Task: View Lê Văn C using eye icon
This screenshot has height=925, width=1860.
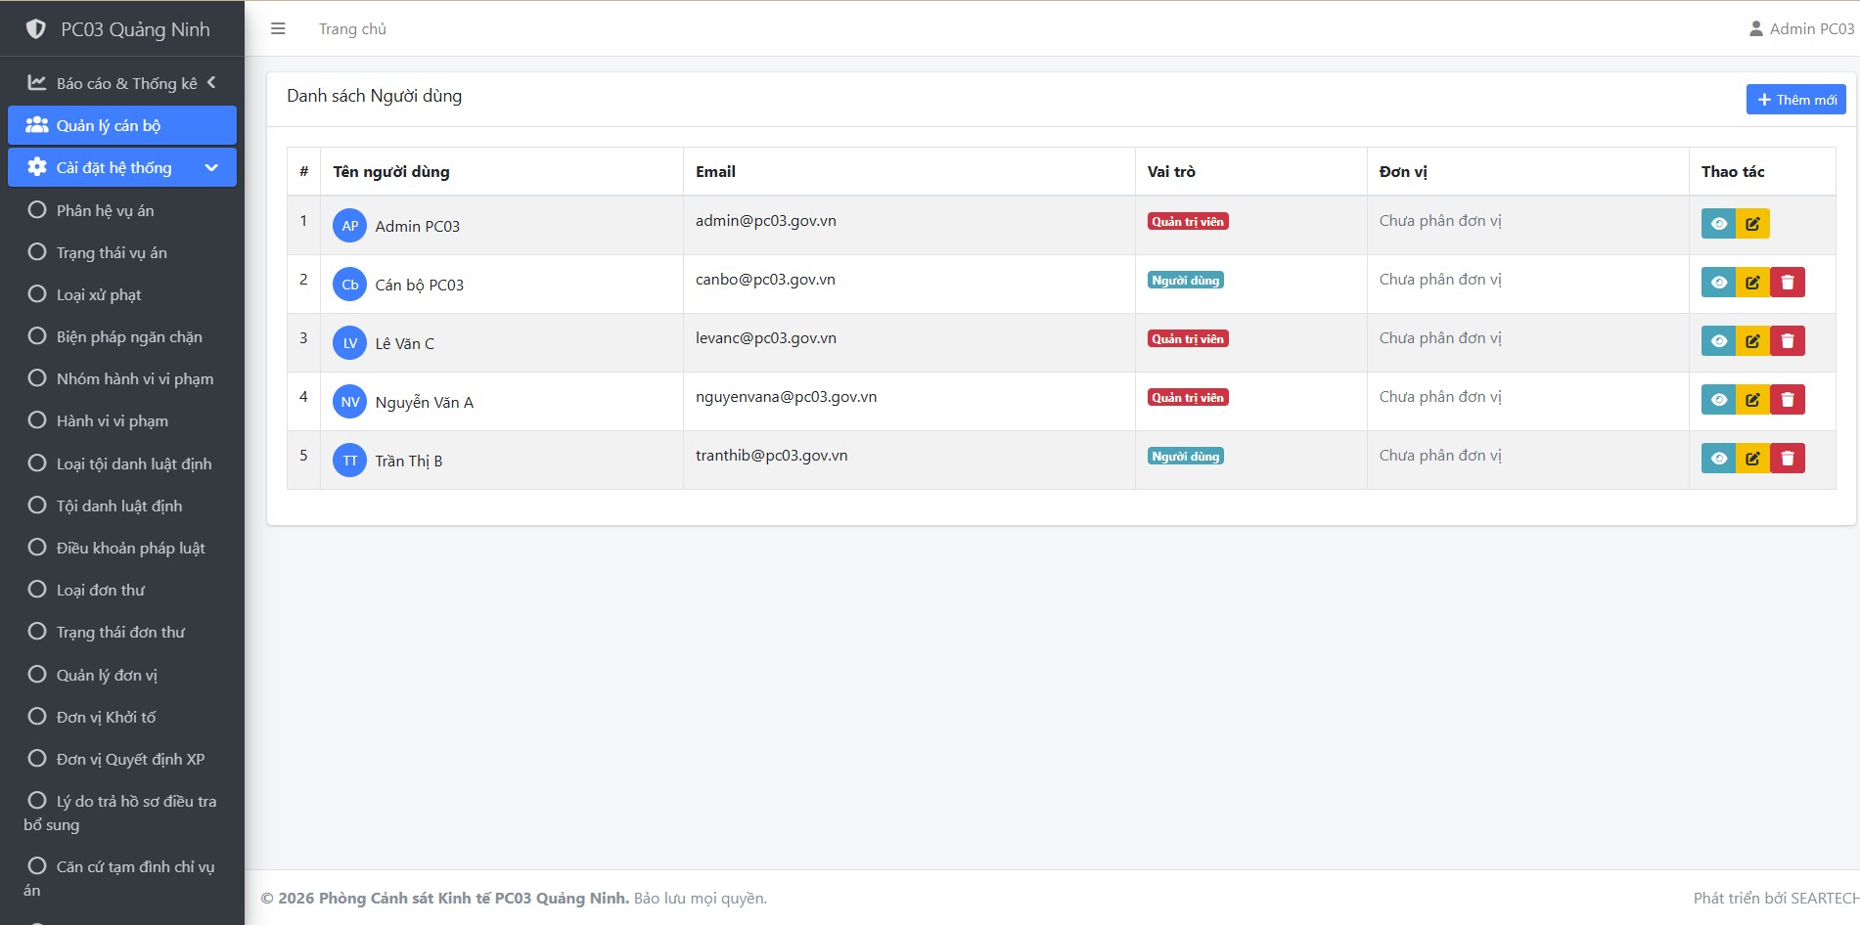Action: pos(1718,341)
